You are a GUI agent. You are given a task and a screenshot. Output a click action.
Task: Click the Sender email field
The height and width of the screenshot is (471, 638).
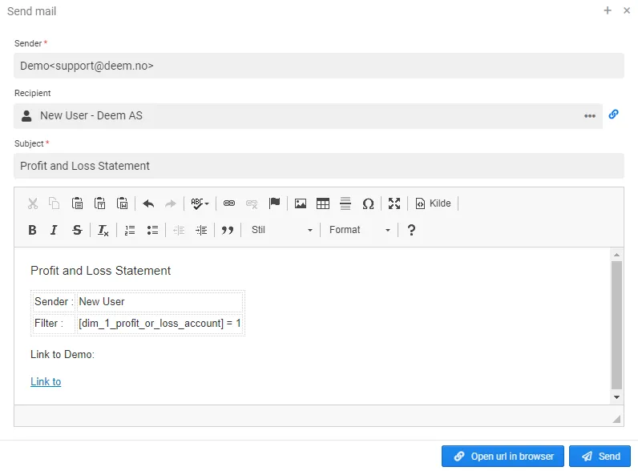[318, 66]
